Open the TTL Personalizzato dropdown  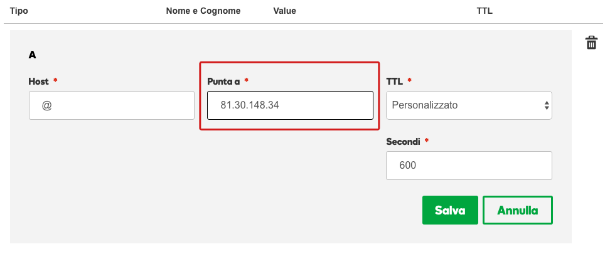coord(469,105)
